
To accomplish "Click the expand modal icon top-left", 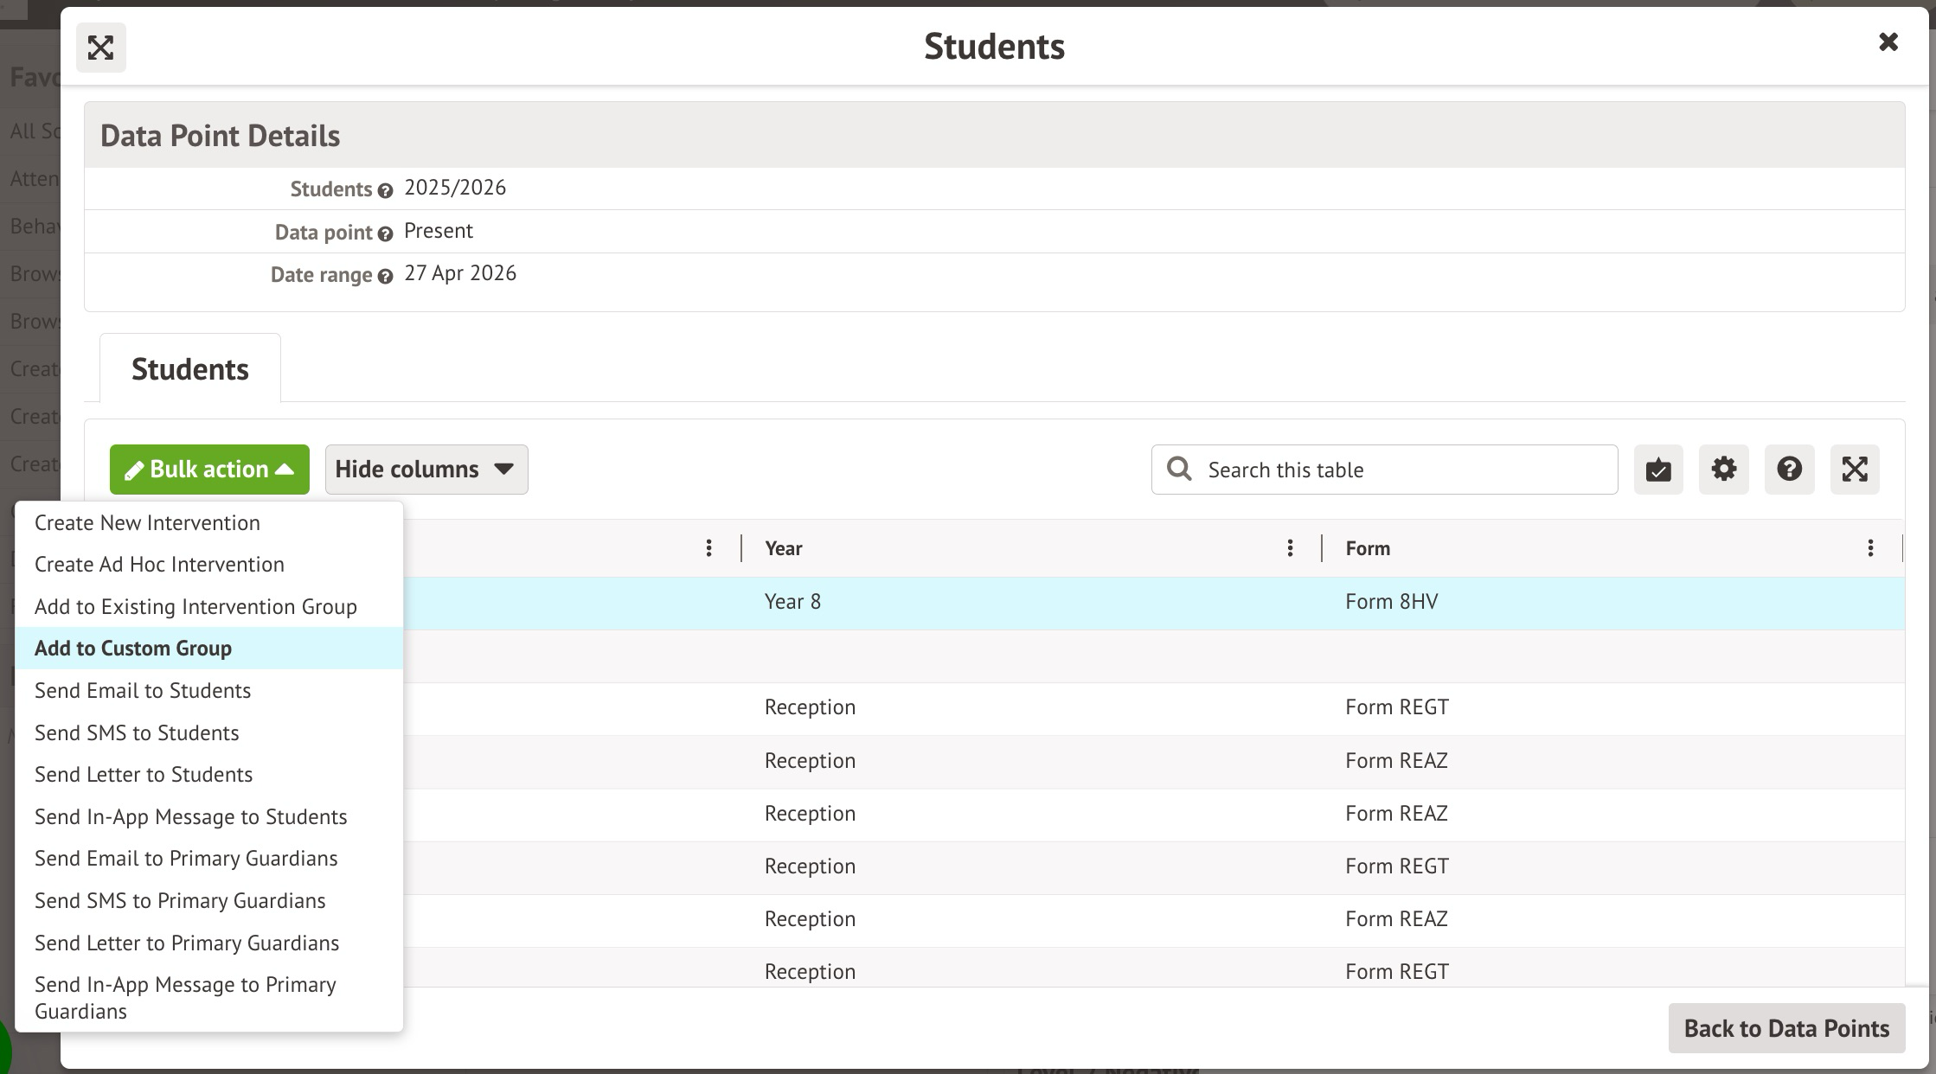I will (100, 48).
